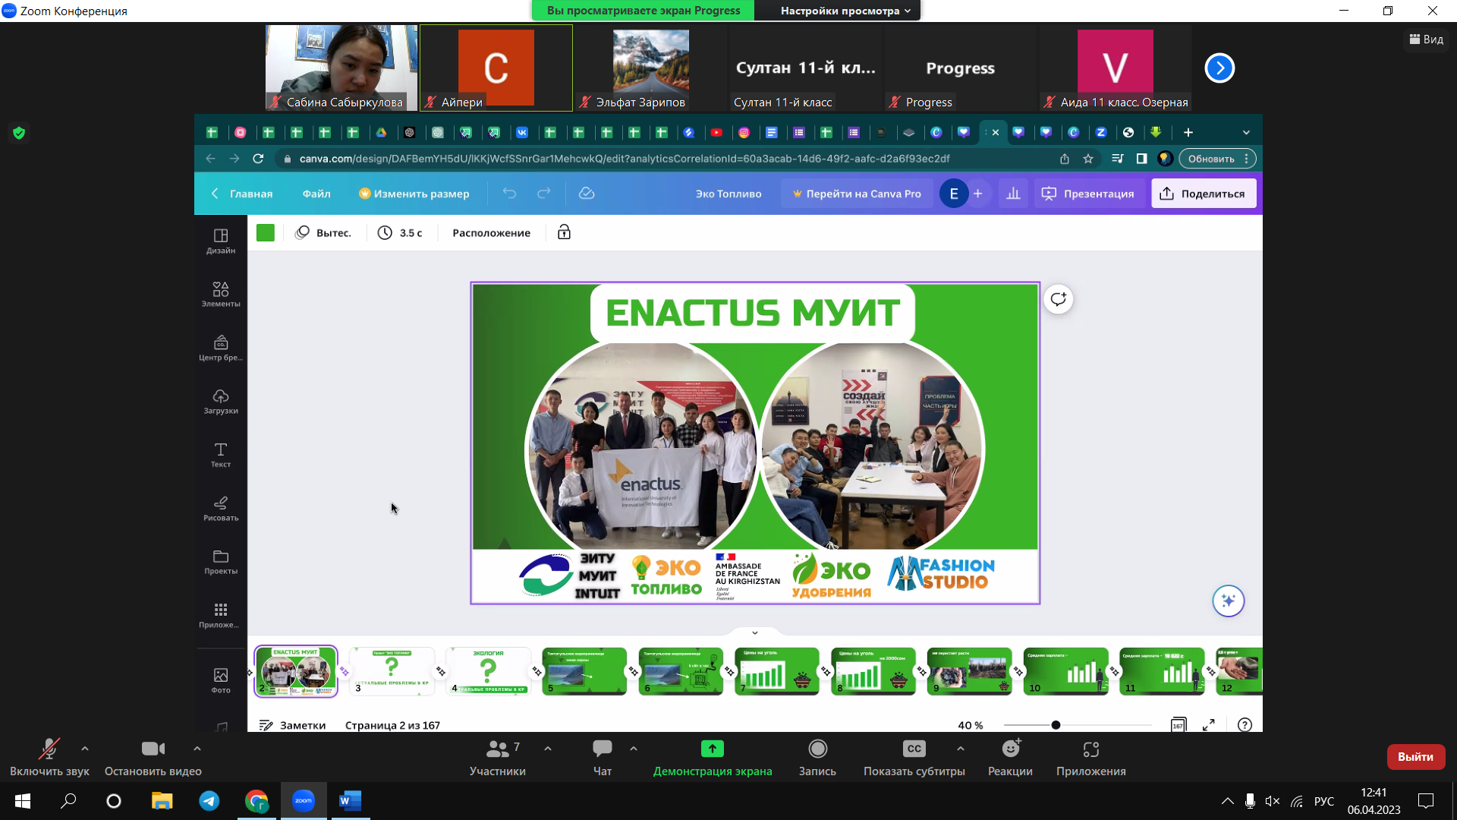Select page 5 thumbnail
This screenshot has height=820, width=1457.
[584, 671]
